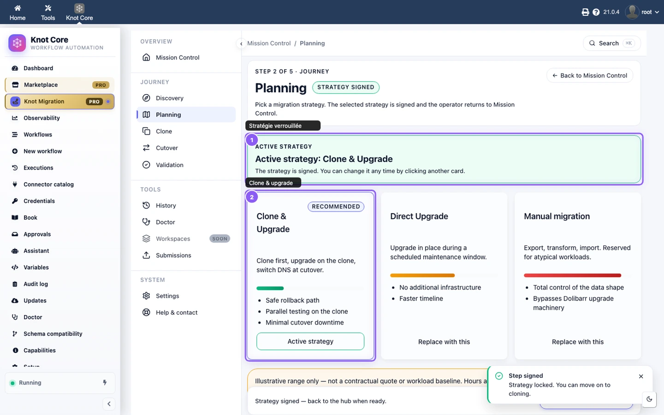
Task: Click the Clone step icon
Action: point(146,131)
